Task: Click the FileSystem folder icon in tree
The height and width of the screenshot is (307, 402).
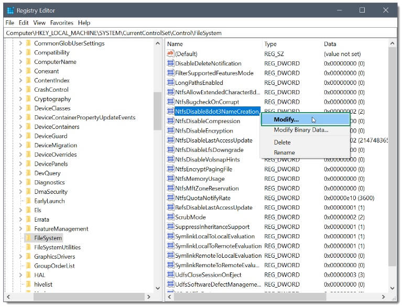Action: click(28, 238)
